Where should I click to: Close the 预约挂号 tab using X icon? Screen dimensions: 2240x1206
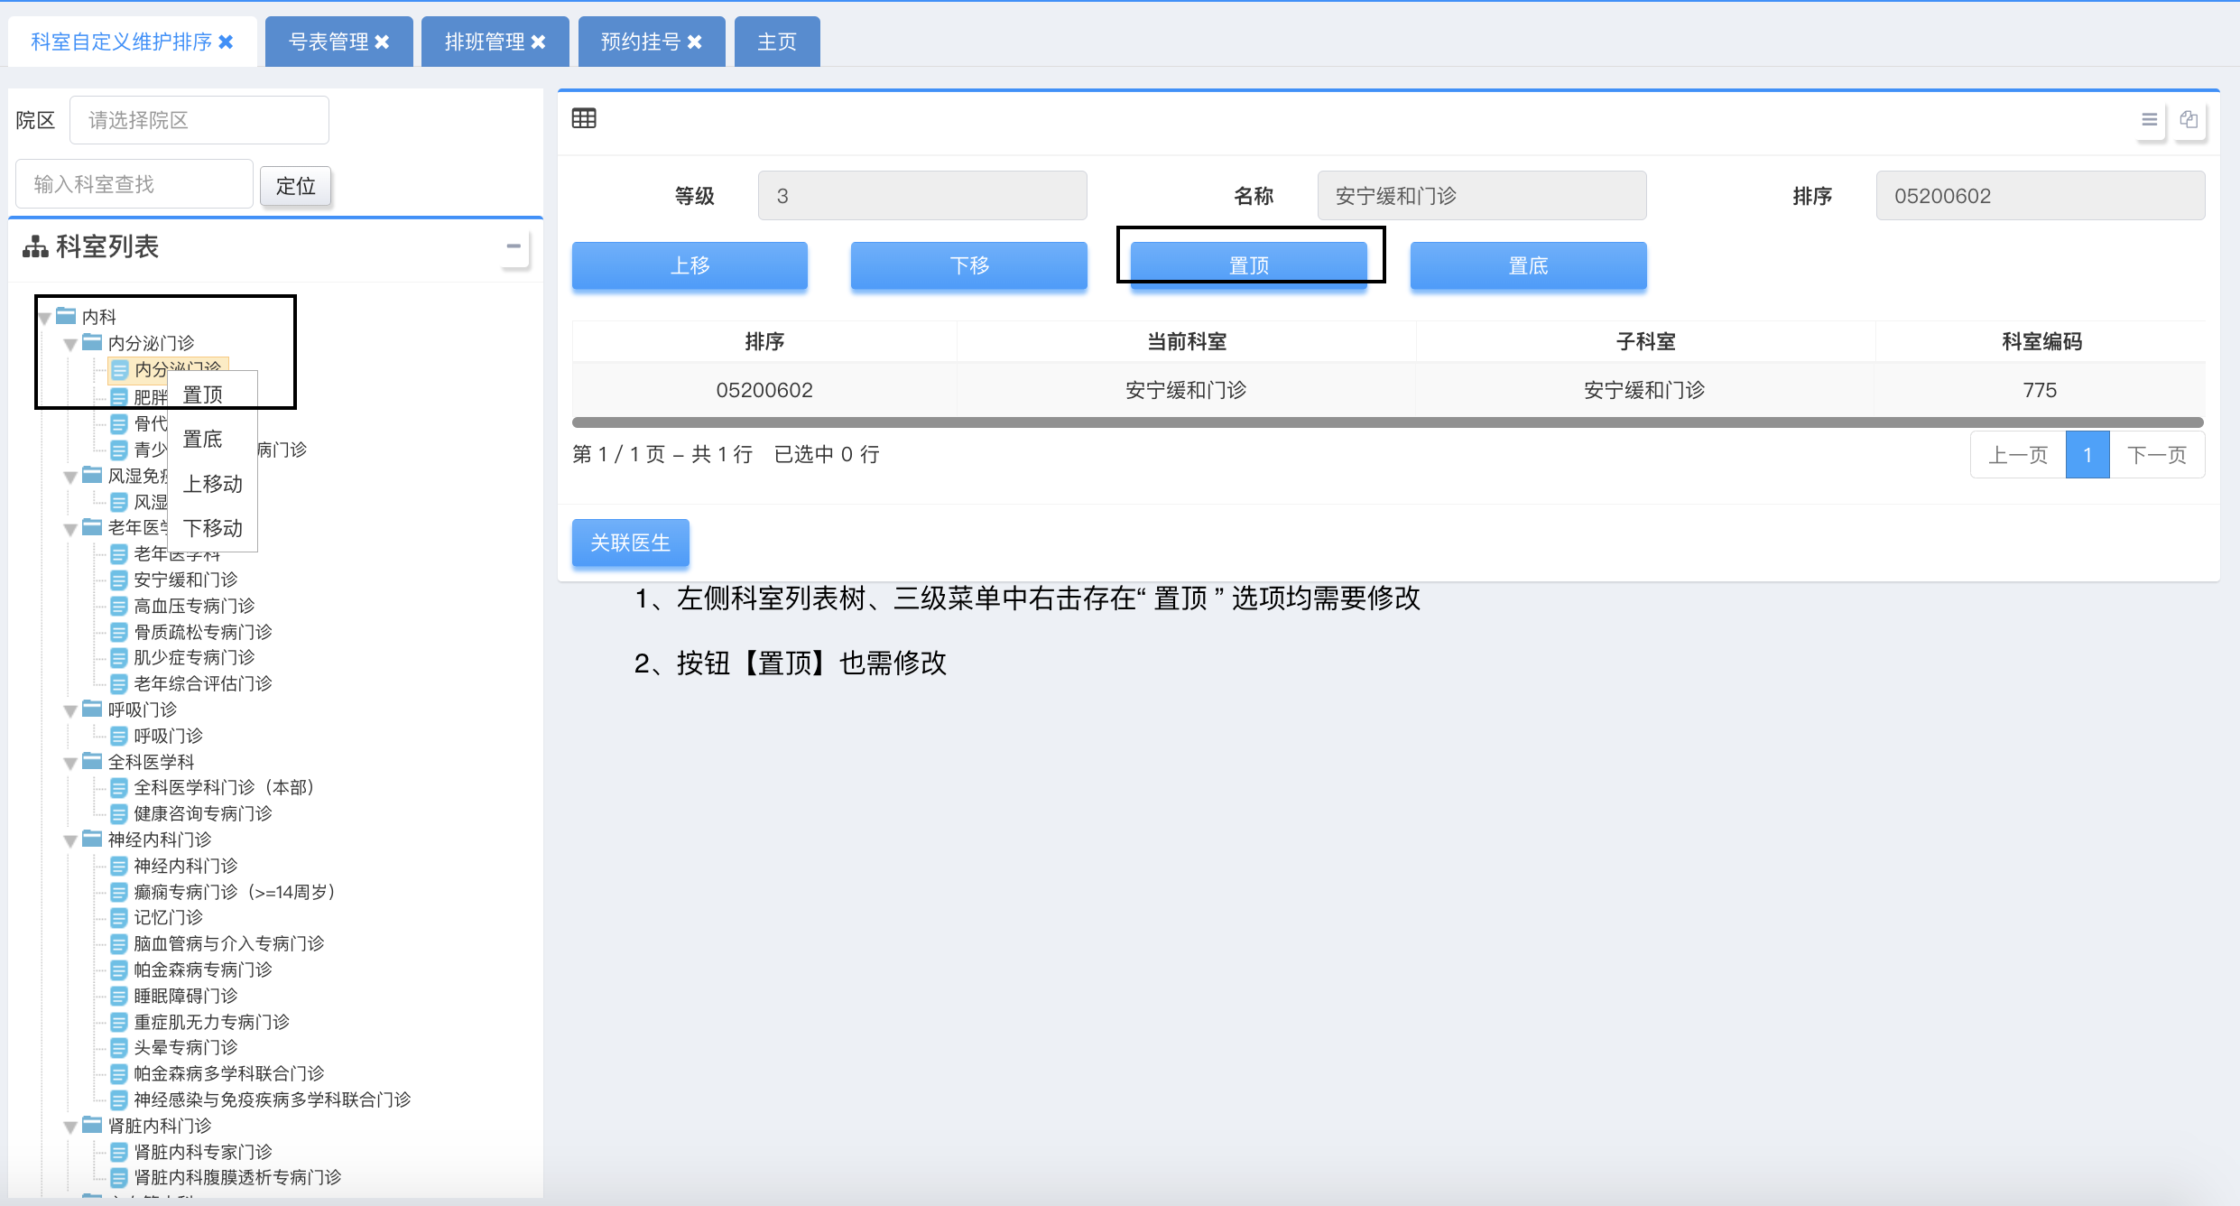[x=695, y=42]
